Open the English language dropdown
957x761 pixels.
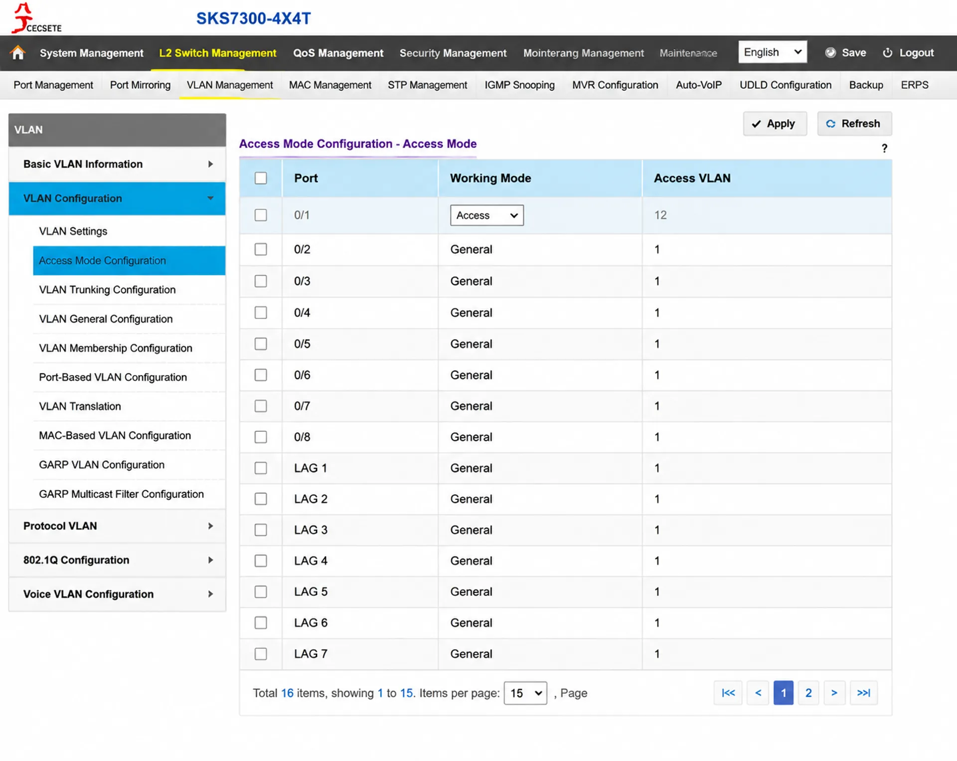[772, 52]
